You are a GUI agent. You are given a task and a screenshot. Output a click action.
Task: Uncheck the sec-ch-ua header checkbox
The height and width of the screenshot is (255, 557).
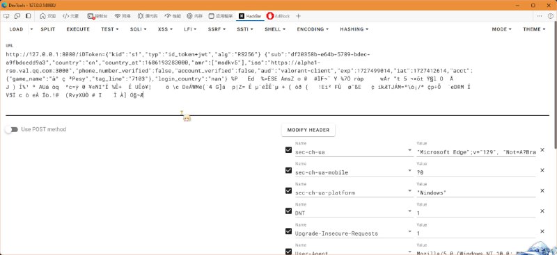288,150
